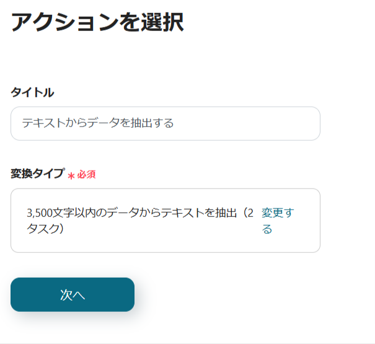
Task: Click the 変換タイプ label
Action: point(37,174)
